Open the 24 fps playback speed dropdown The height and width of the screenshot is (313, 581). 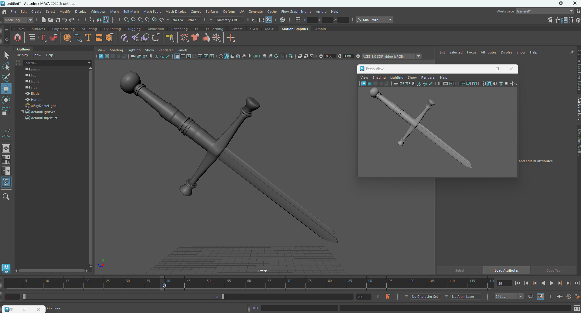pyautogui.click(x=521, y=296)
